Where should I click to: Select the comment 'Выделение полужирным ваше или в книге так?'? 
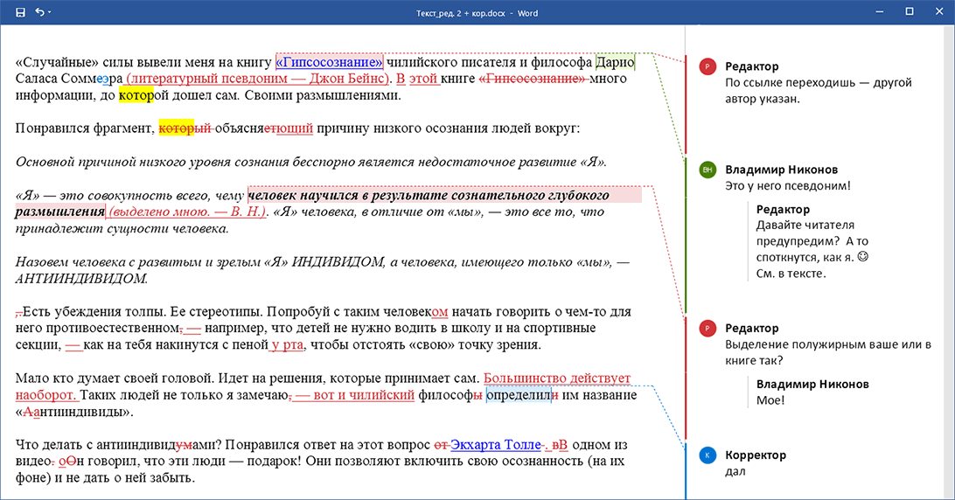[x=827, y=352]
